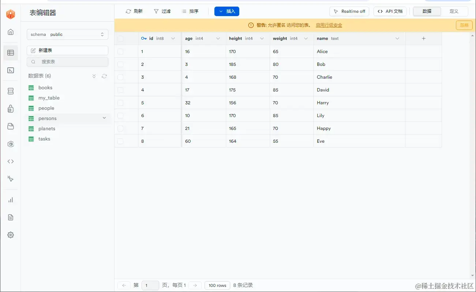This screenshot has width=476, height=292.
Task: Open the Database sidebar icon
Action: (11, 91)
